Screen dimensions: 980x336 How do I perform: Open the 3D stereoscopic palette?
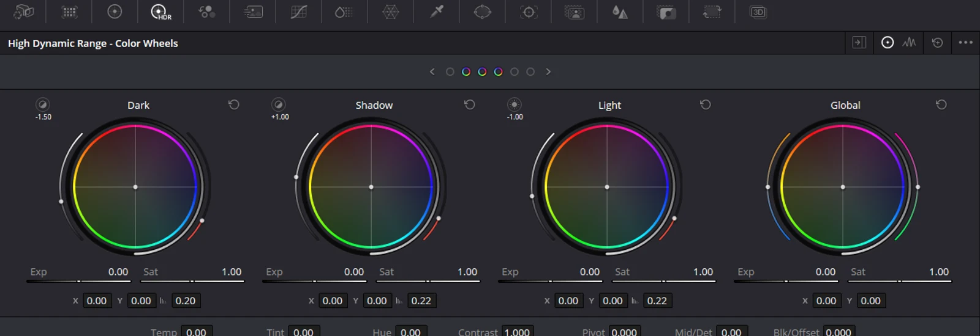(758, 12)
